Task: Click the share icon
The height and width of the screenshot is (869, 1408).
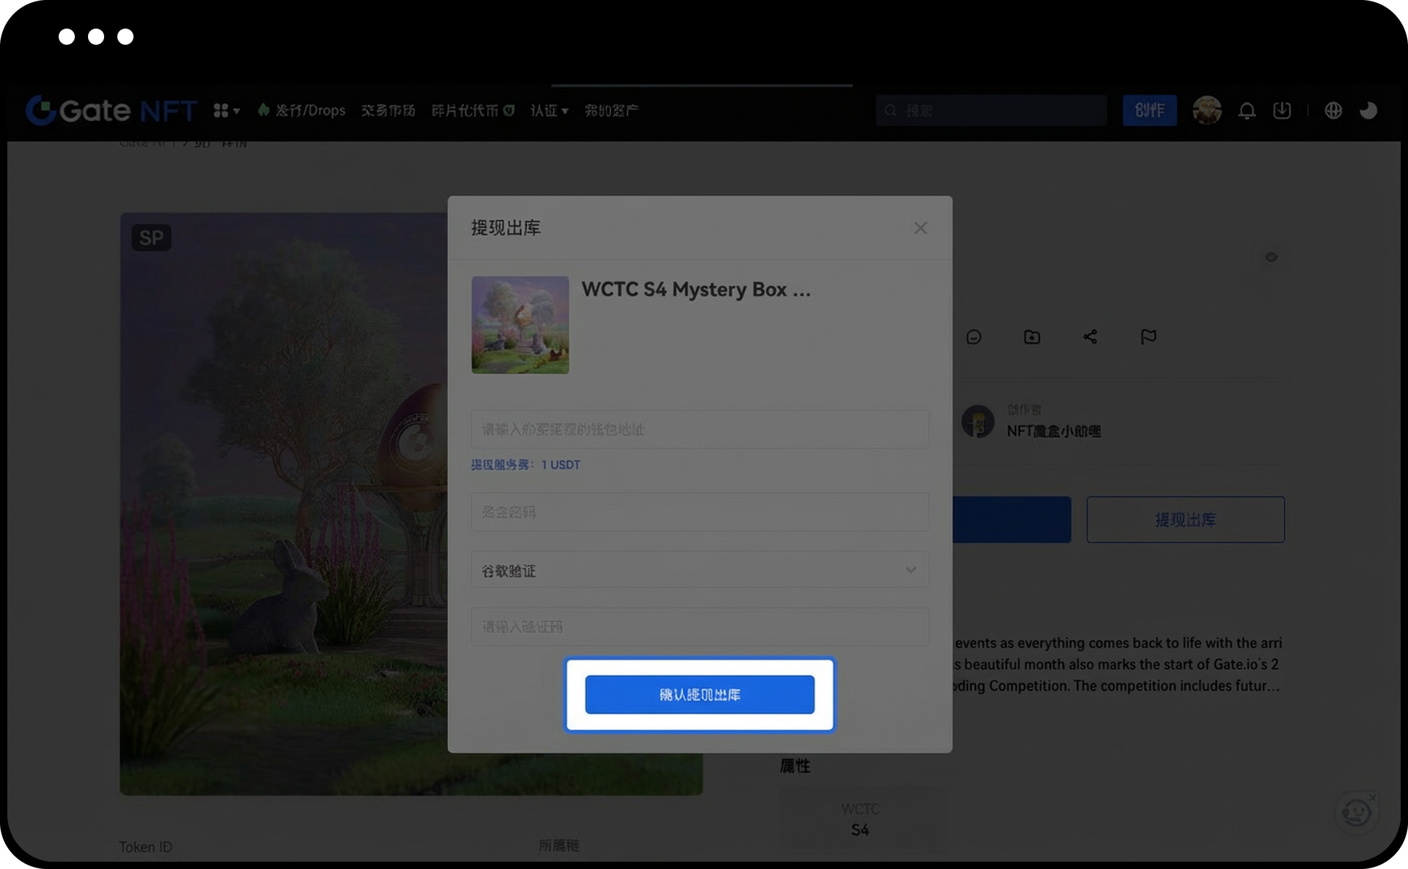Action: point(1090,337)
